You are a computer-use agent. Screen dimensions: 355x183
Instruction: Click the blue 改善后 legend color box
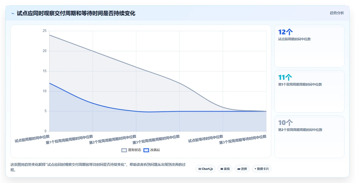146,150
